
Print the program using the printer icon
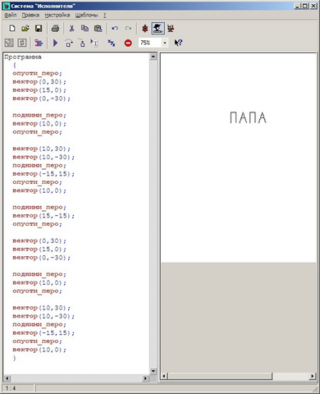pyautogui.click(x=55, y=28)
